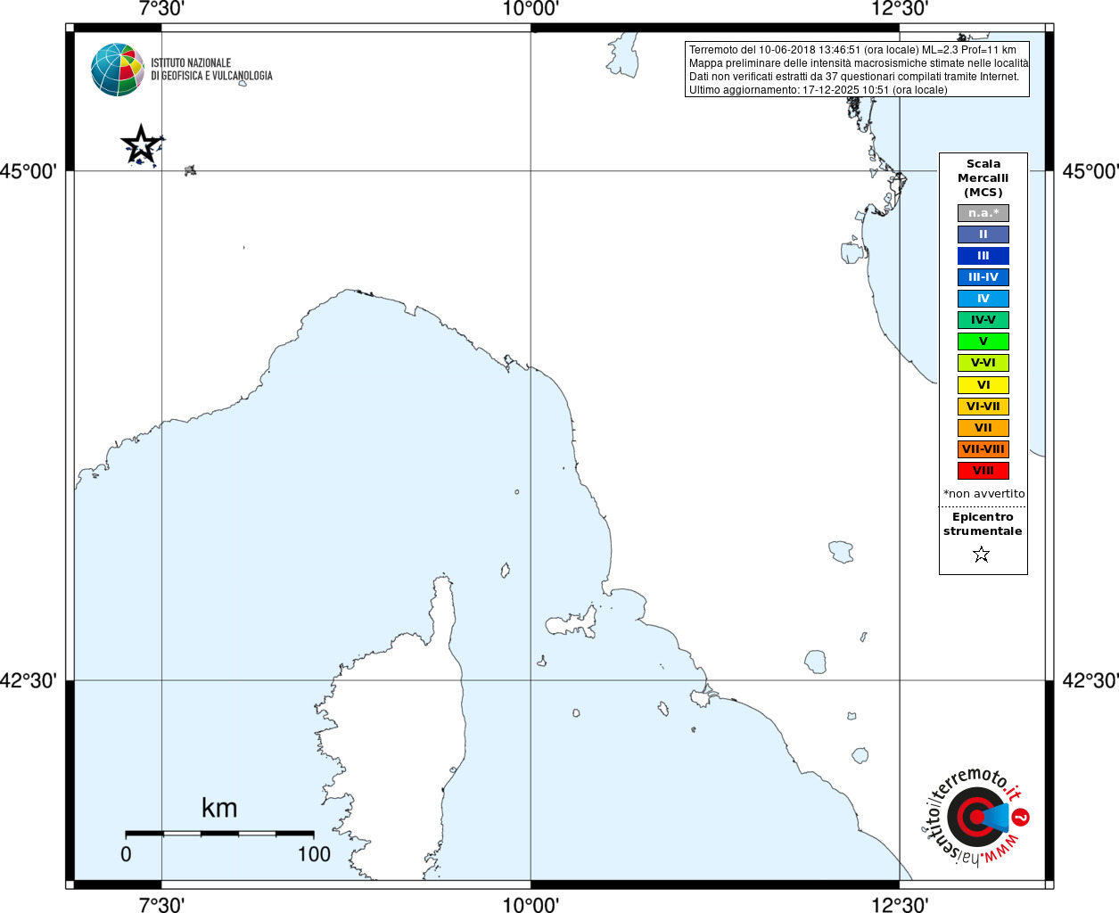Select the II intensity swatch
Viewport: 1119px width, 913px height.
pyautogui.click(x=983, y=234)
